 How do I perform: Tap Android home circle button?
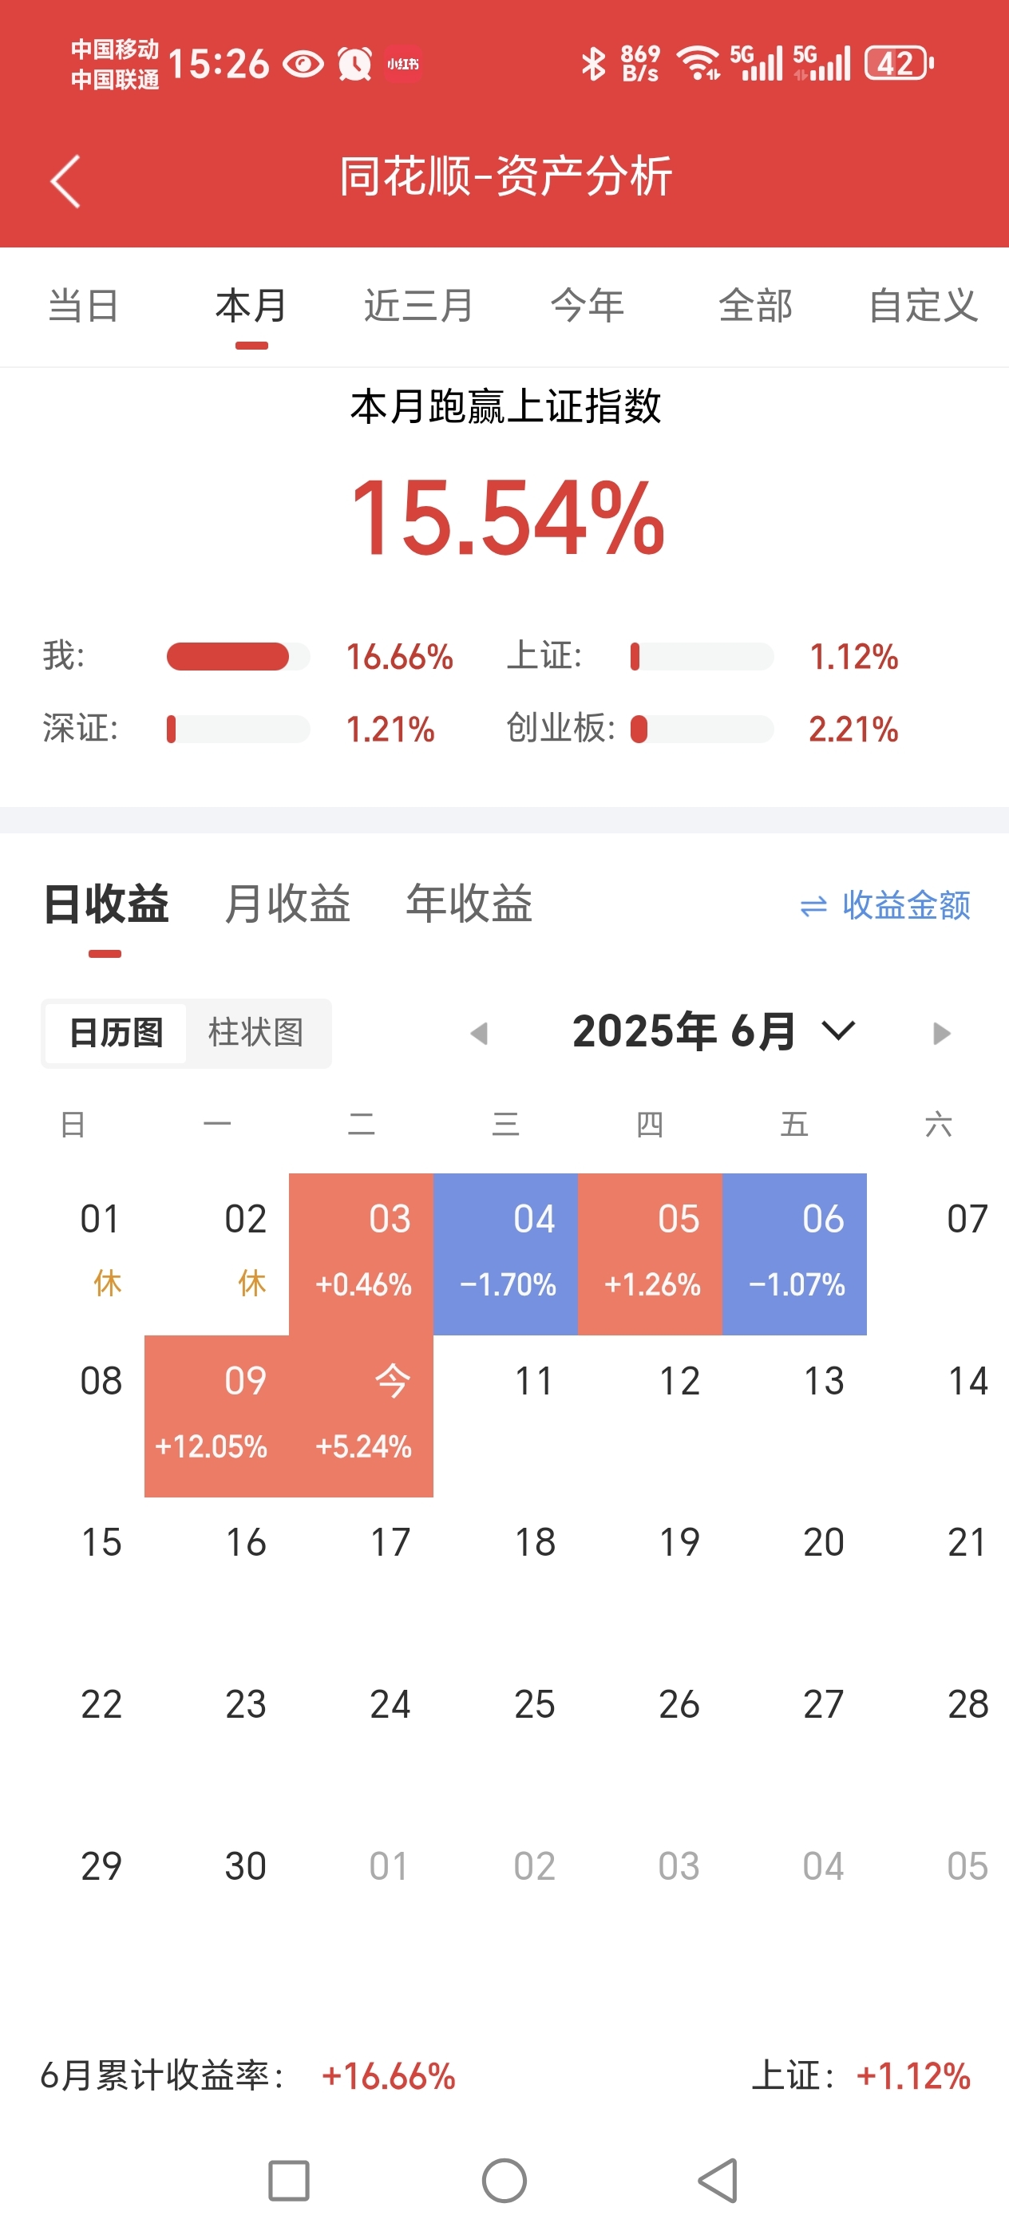(504, 2181)
